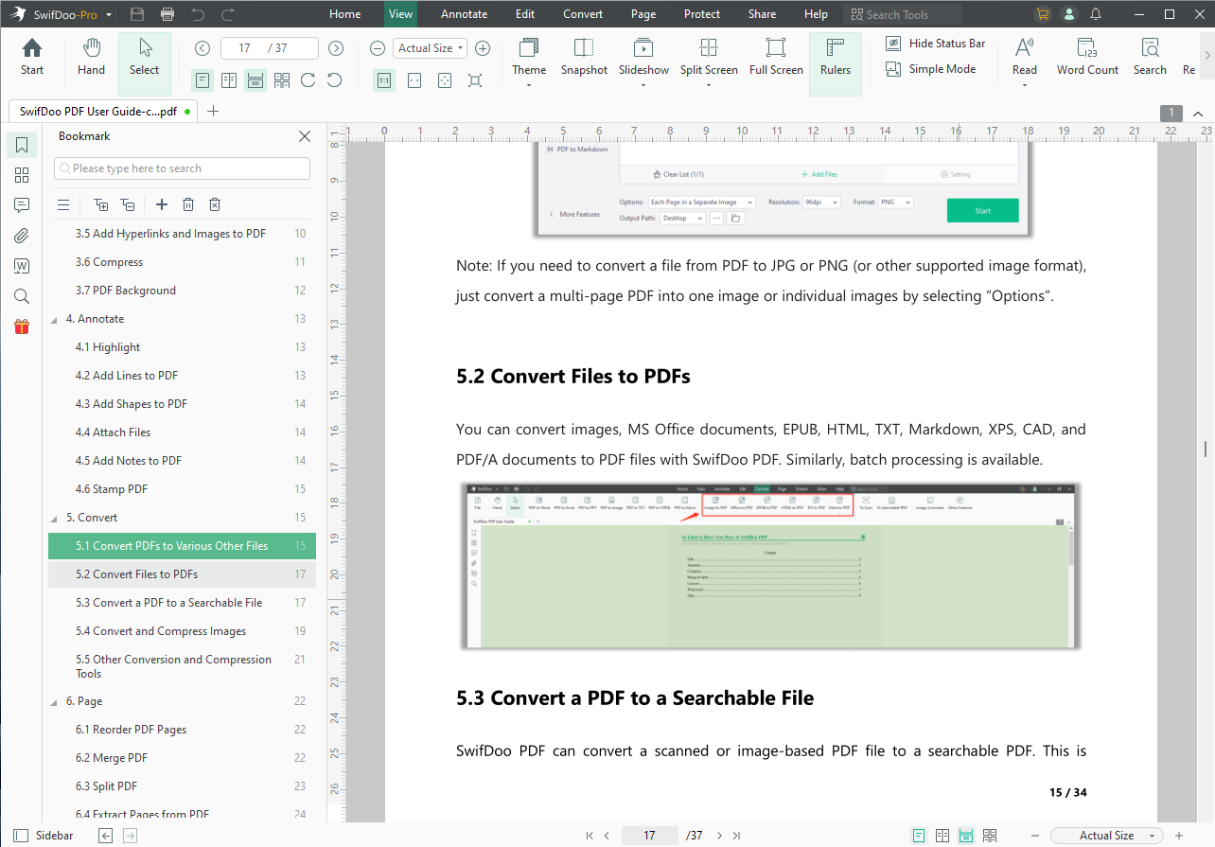This screenshot has height=847, width=1215.
Task: Collapse all bookmarks
Action: pos(128,204)
